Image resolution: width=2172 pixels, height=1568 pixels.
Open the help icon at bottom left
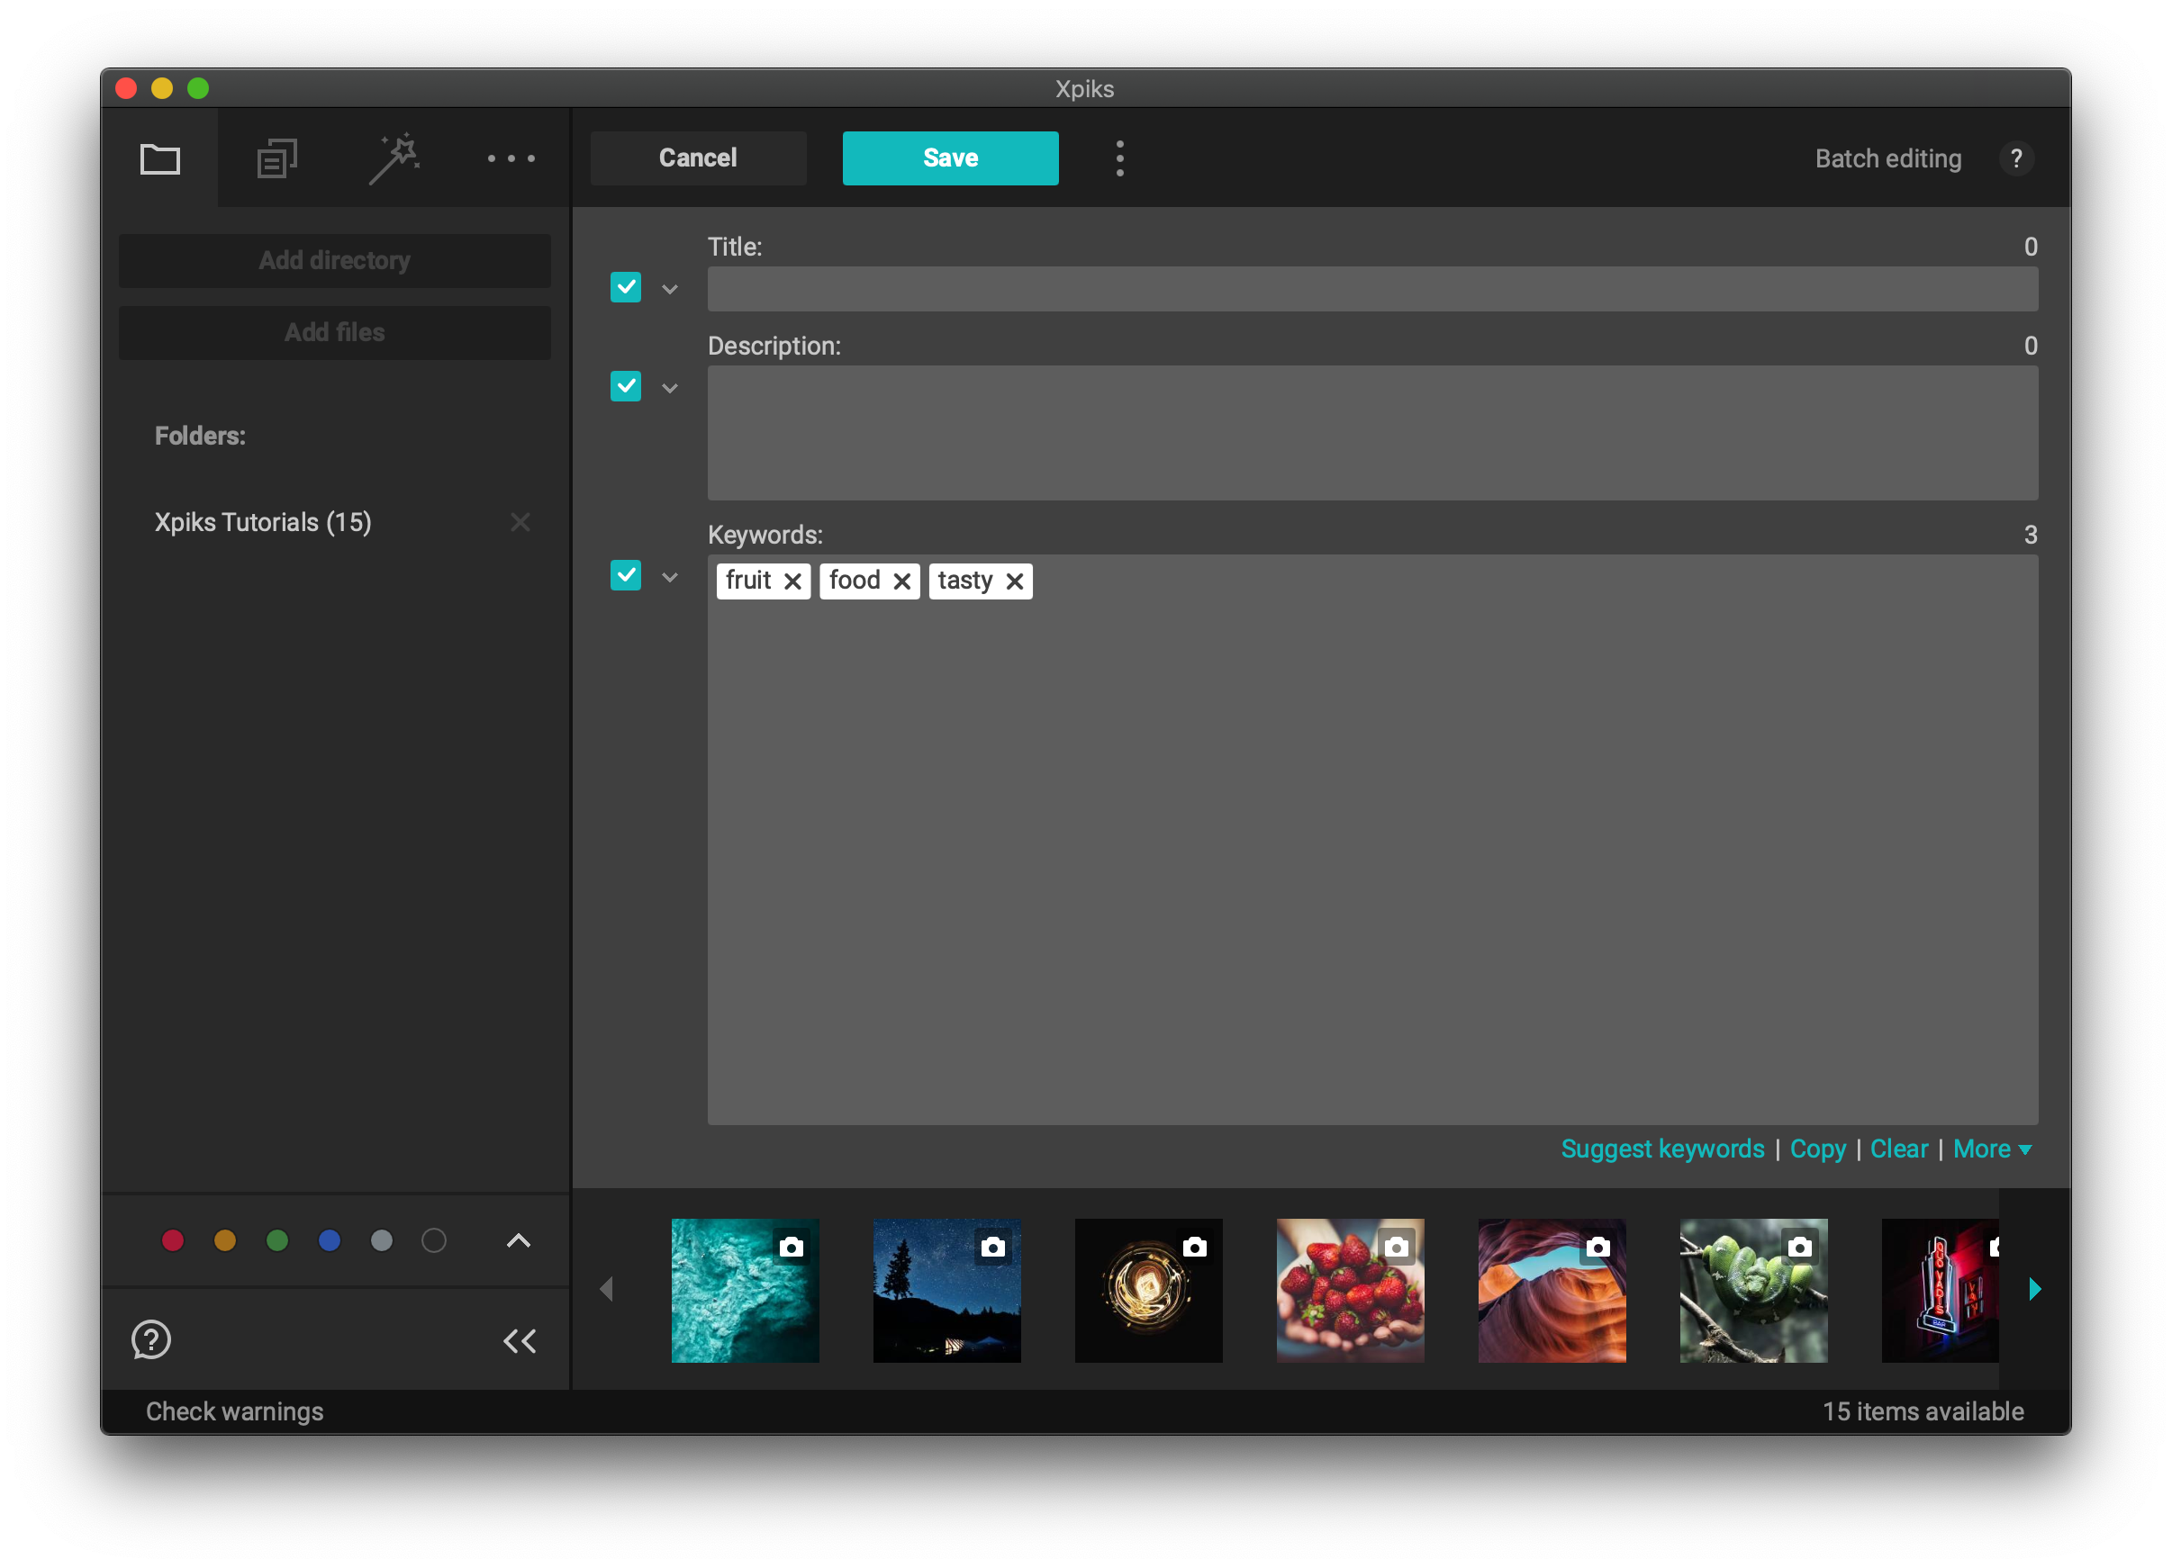(150, 1340)
